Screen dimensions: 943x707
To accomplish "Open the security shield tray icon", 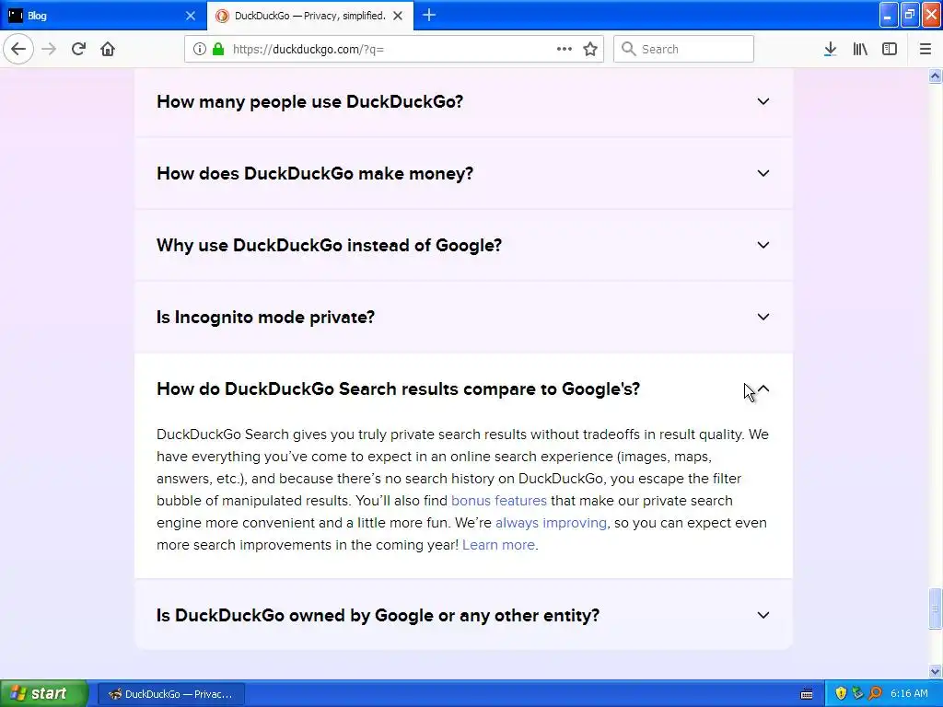I will [x=841, y=694].
